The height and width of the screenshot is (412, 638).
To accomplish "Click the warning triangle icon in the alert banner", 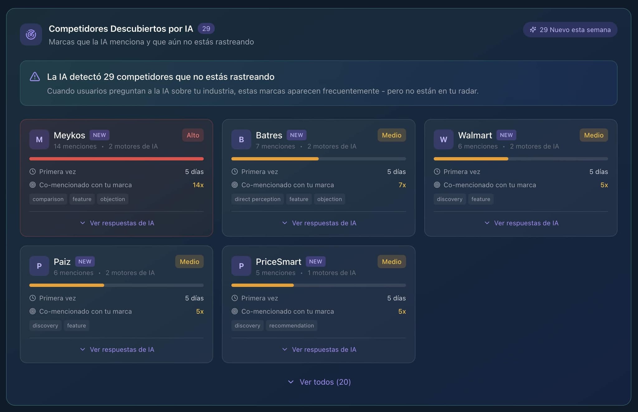I will click(35, 77).
